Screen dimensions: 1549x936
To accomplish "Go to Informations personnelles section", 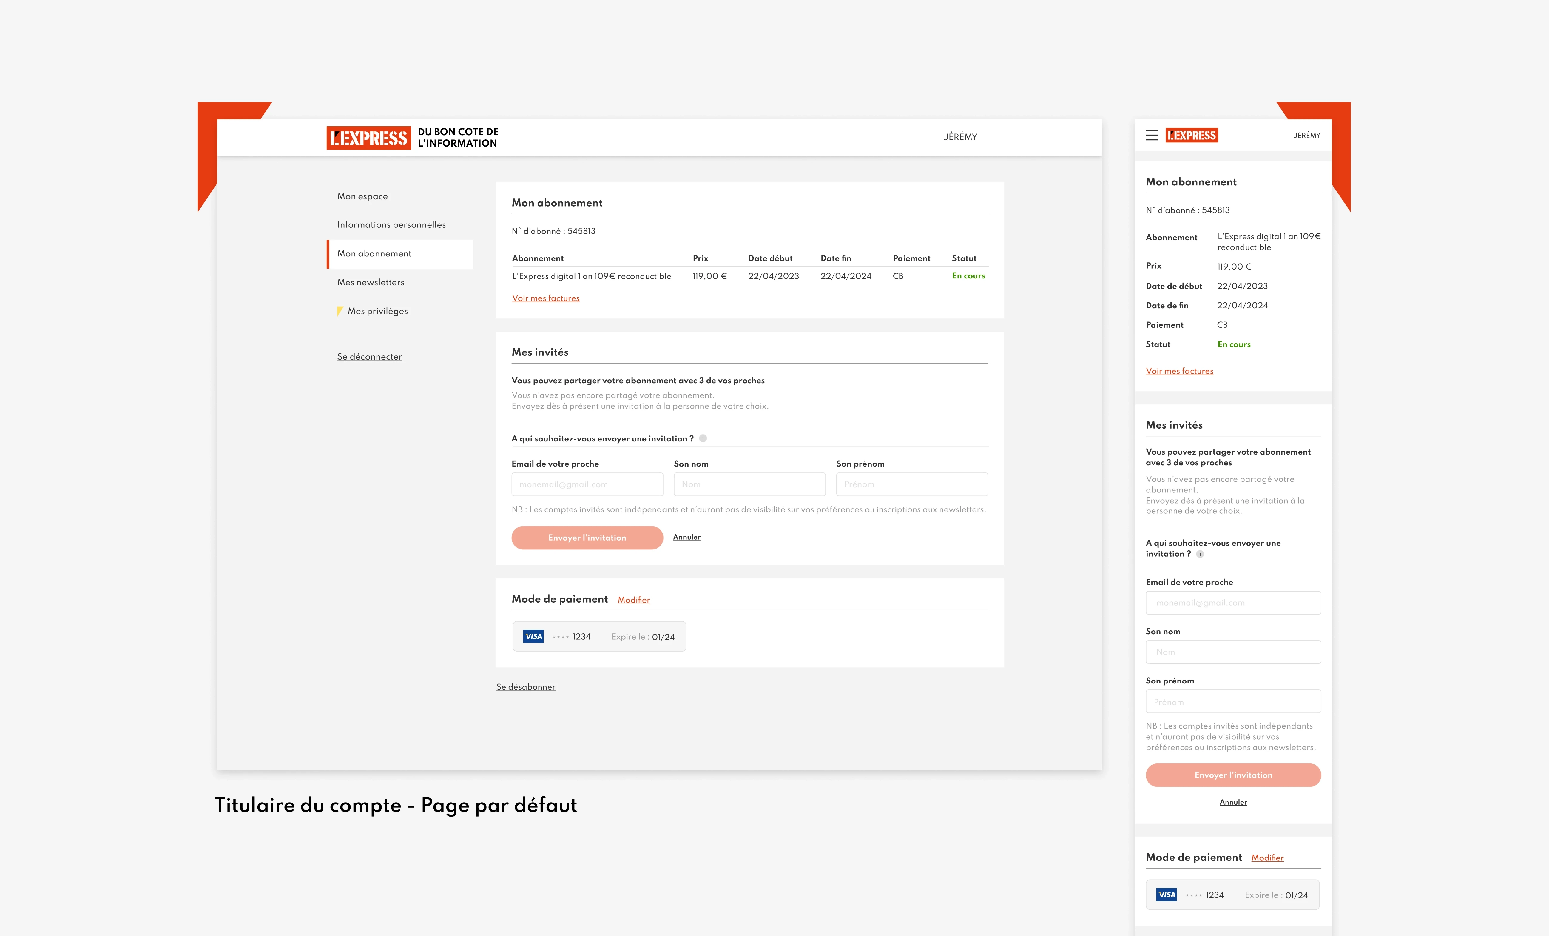I will pos(391,224).
